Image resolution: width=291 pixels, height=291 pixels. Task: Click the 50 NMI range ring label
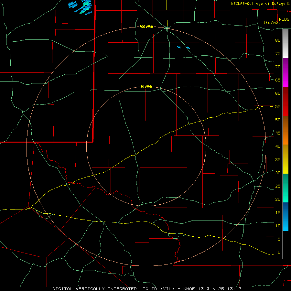pos(146,86)
